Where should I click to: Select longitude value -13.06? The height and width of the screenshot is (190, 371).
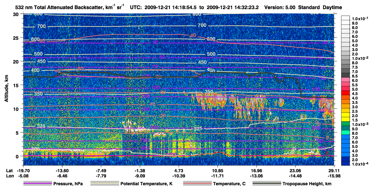[x=256, y=176]
